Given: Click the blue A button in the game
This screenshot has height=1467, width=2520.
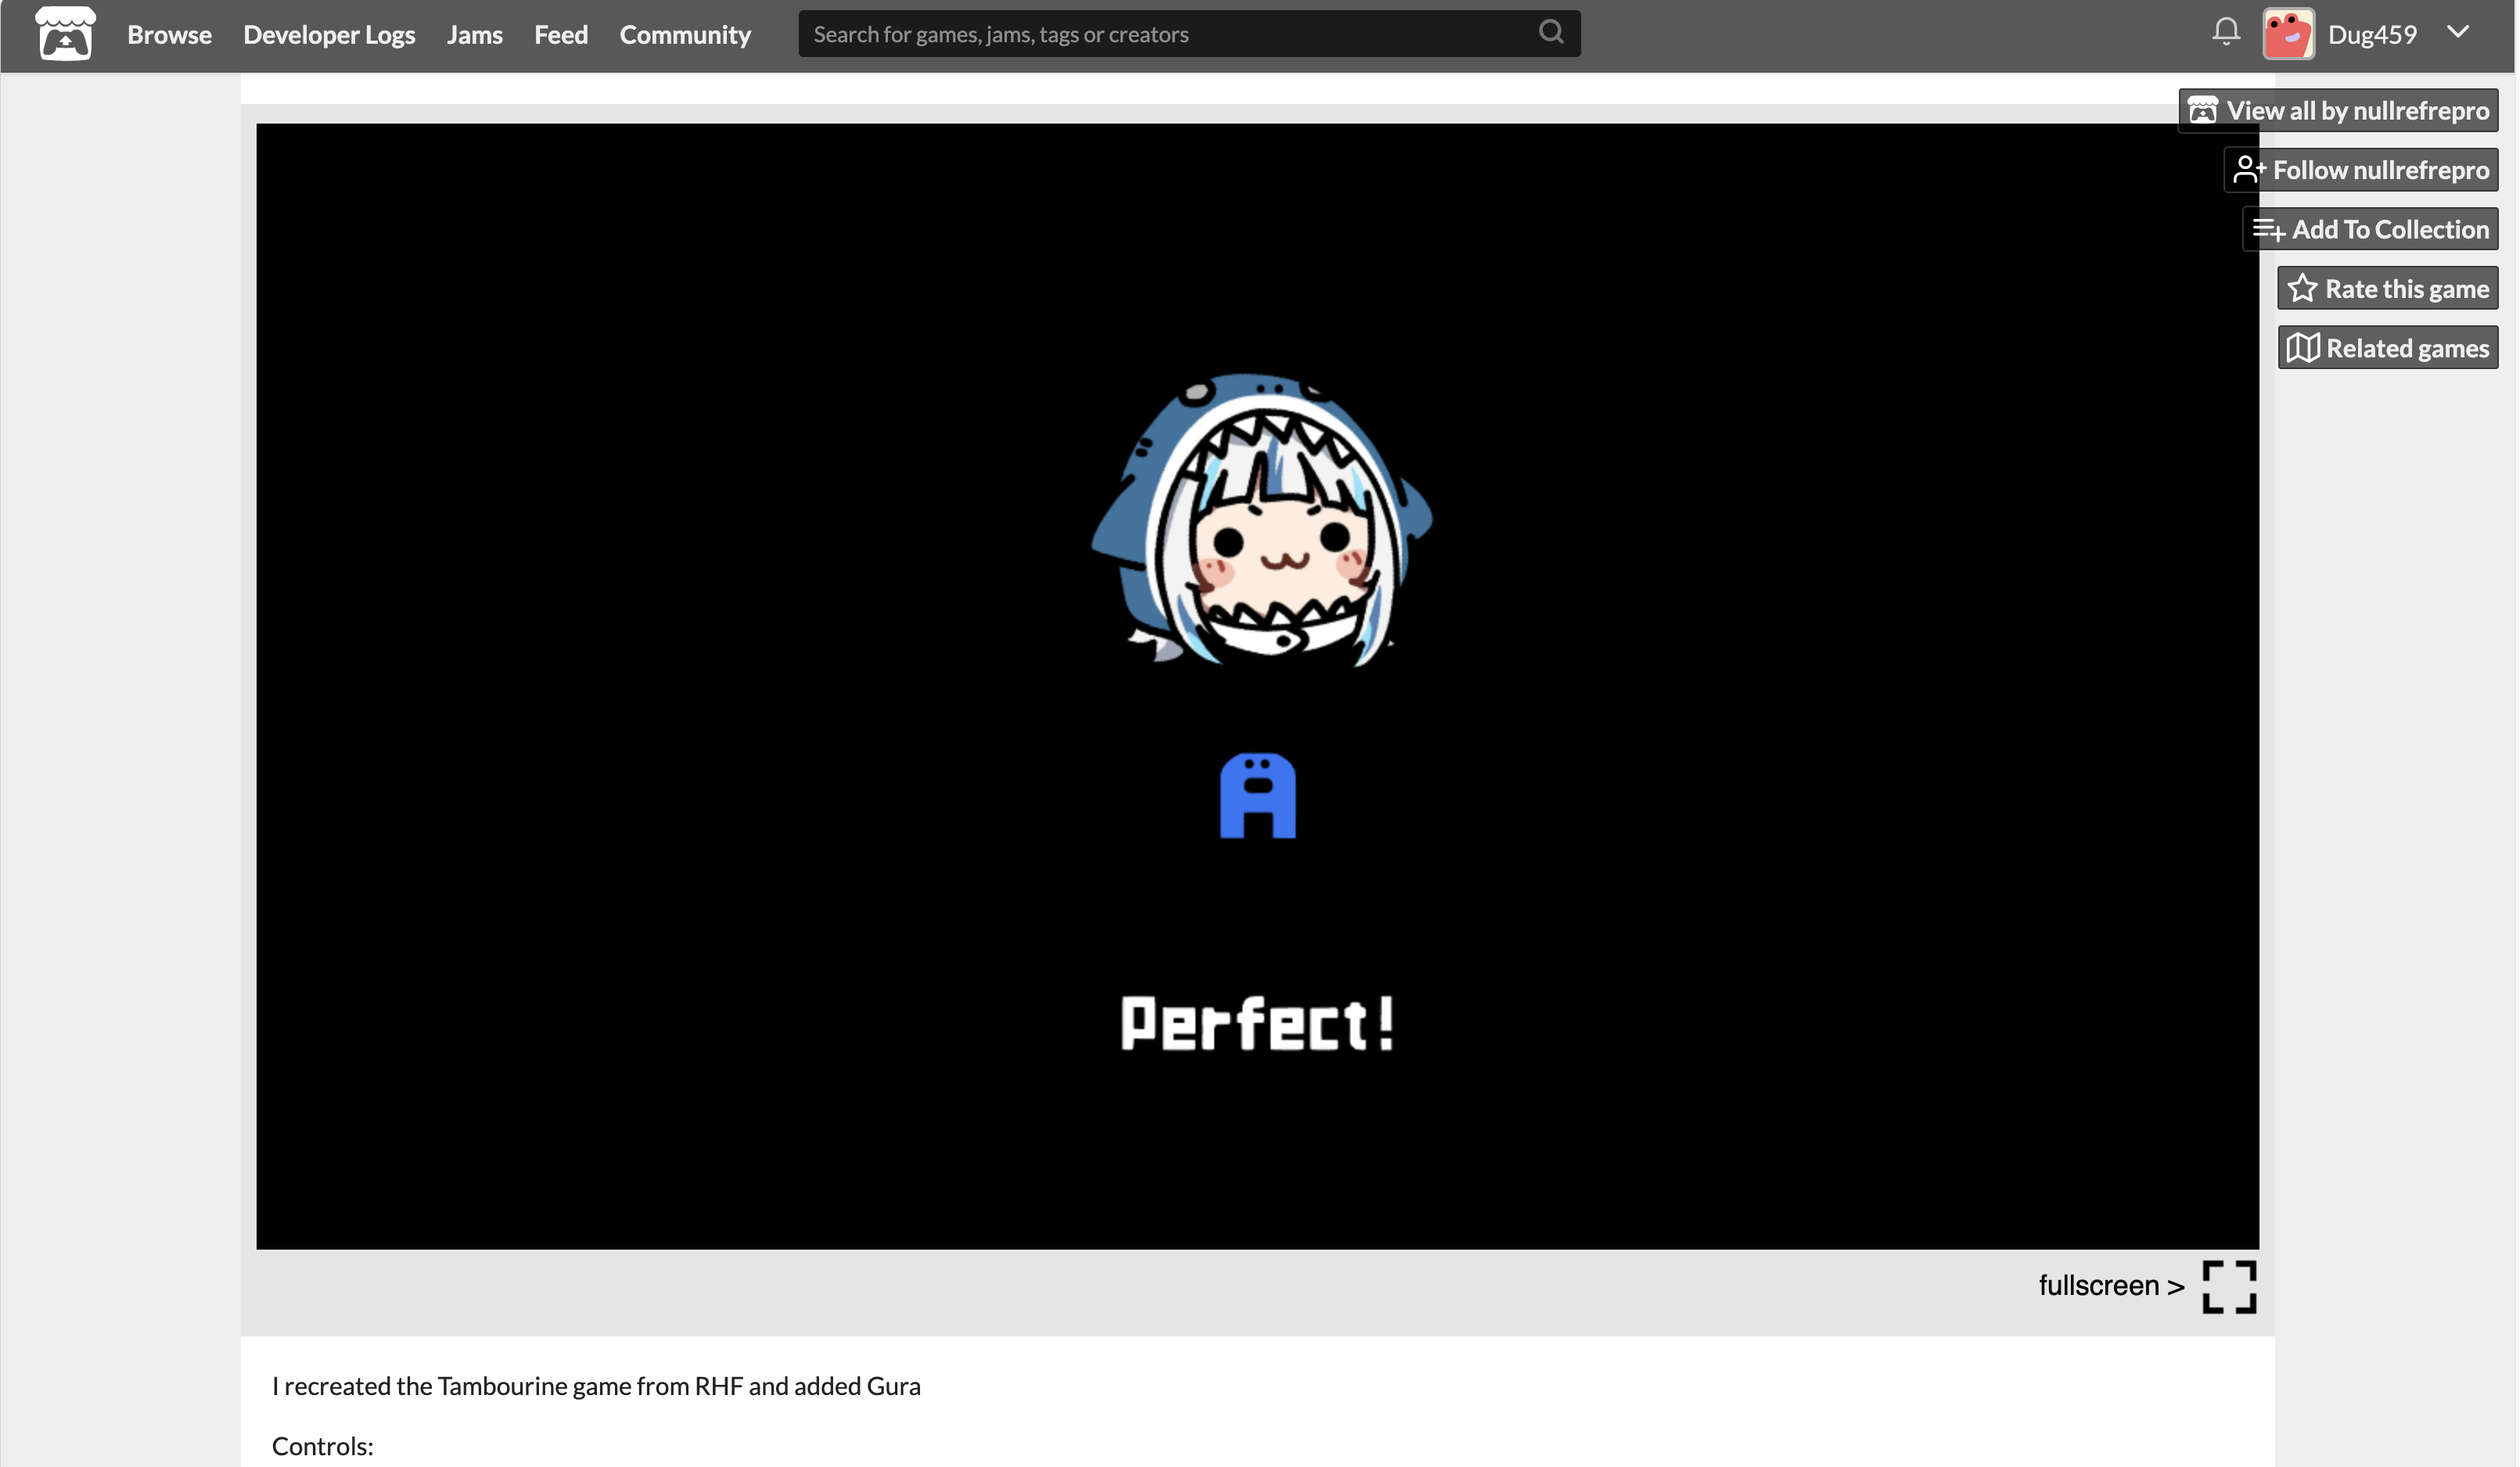Looking at the screenshot, I should click(1257, 795).
